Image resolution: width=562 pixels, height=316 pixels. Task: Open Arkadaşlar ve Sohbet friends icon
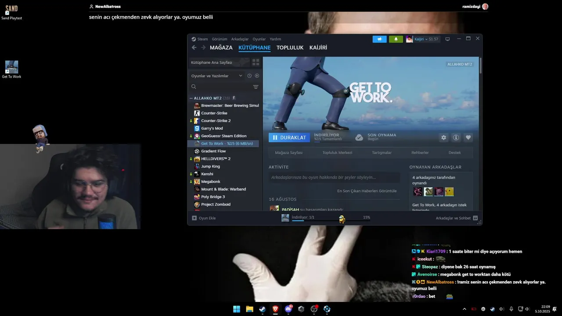pos(476,218)
